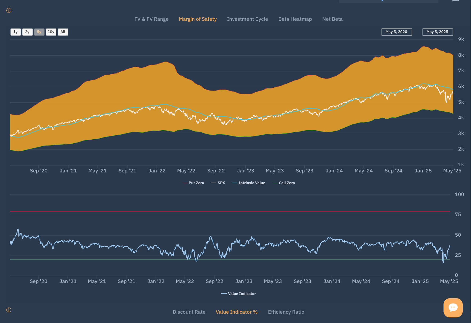Toggle the Put Zero legend series

coord(193,183)
